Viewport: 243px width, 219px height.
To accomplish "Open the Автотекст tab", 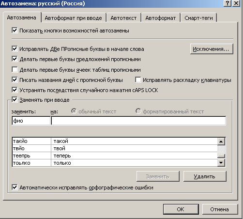I will pyautogui.click(x=123, y=18).
